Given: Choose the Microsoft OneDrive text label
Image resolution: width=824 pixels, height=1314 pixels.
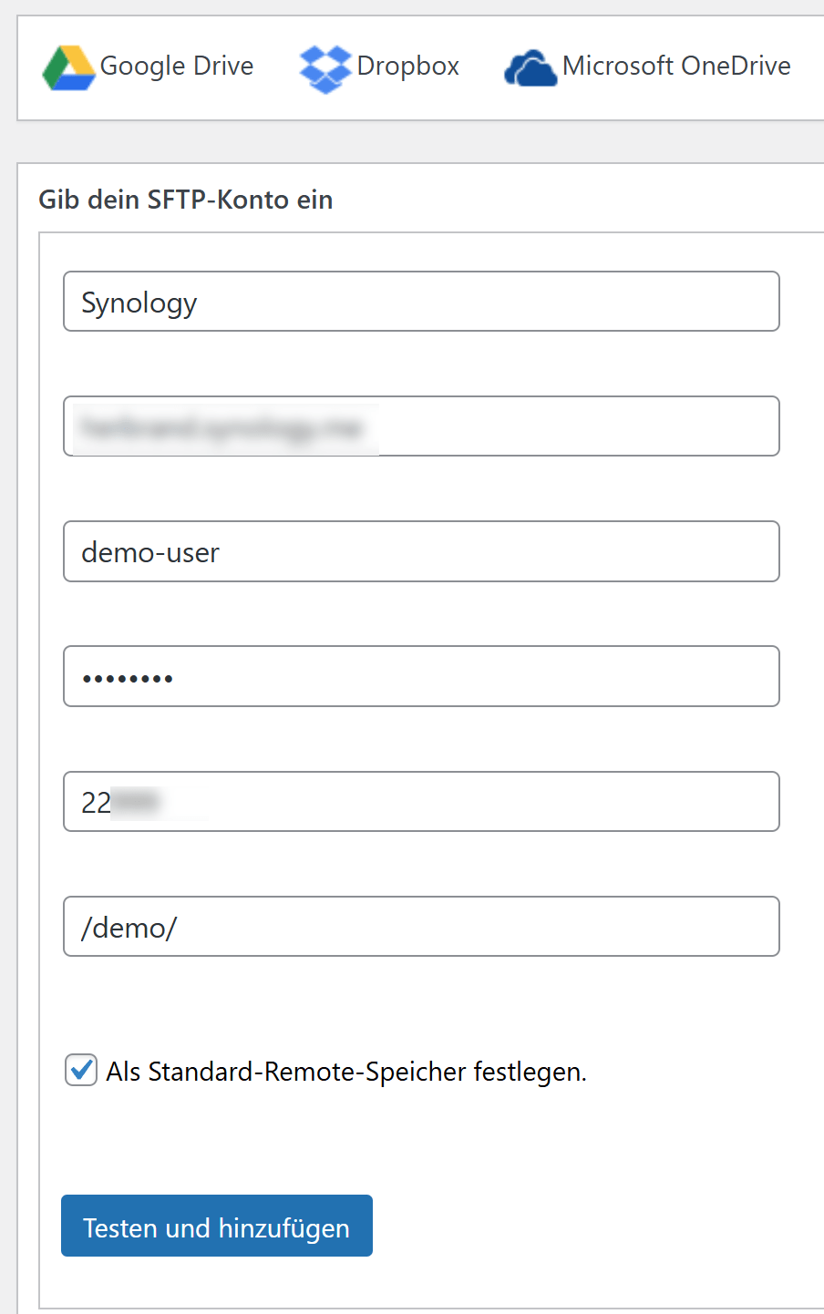Looking at the screenshot, I should coord(676,67).
